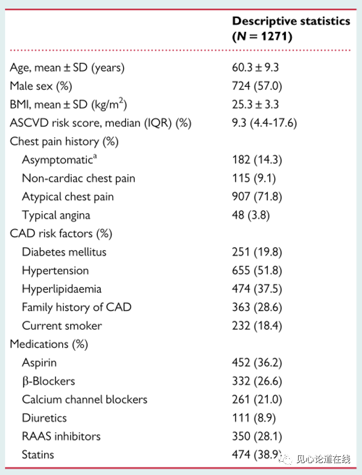This screenshot has height=475, width=362.
Task: Select the RAAS inhibitors value 350 (28.1)
Action: (258, 436)
